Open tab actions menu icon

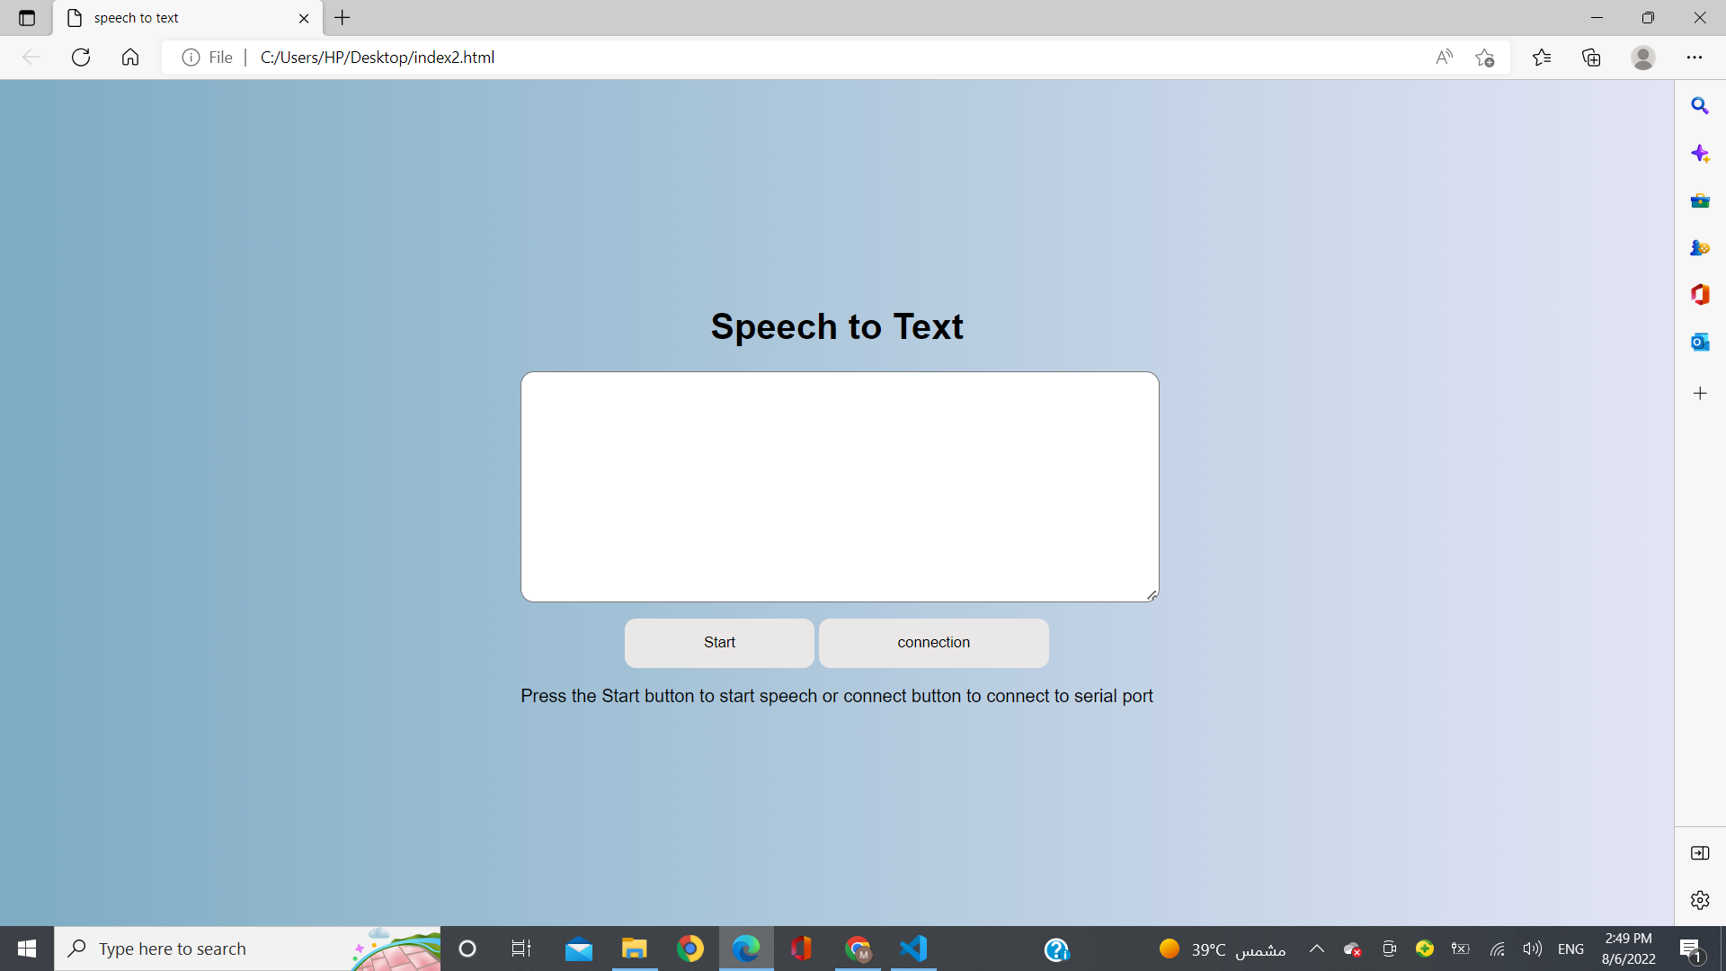[x=27, y=18]
